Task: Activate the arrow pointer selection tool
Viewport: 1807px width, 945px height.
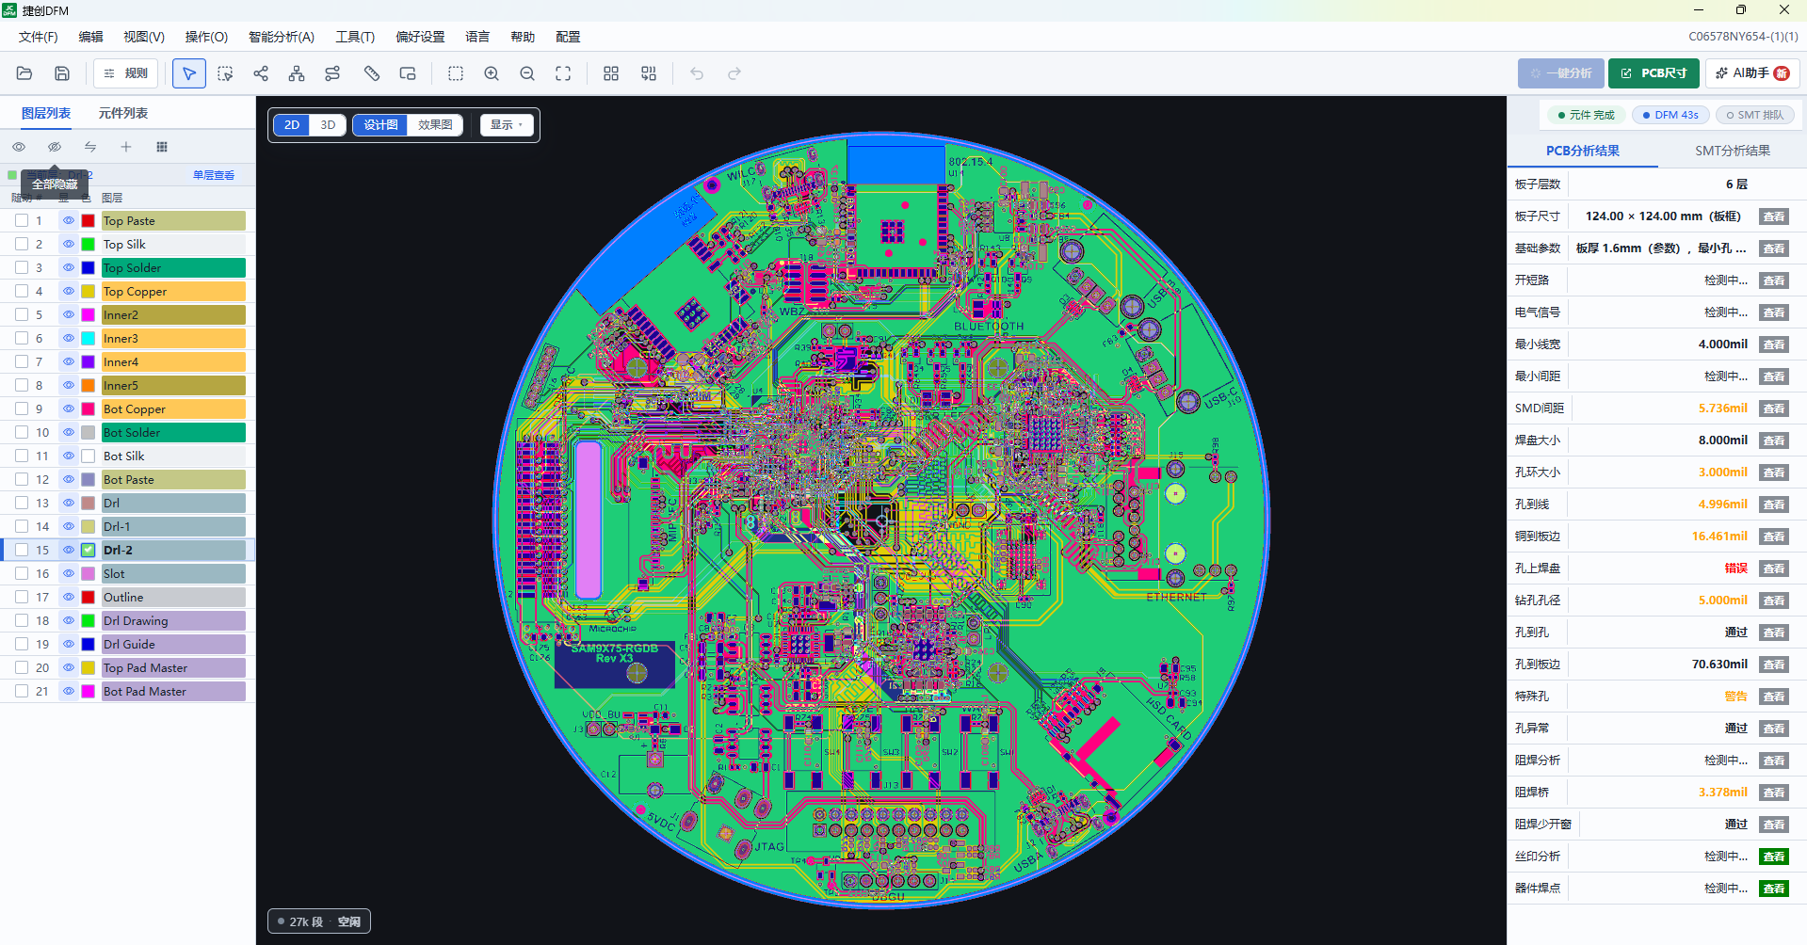Action: [x=189, y=73]
